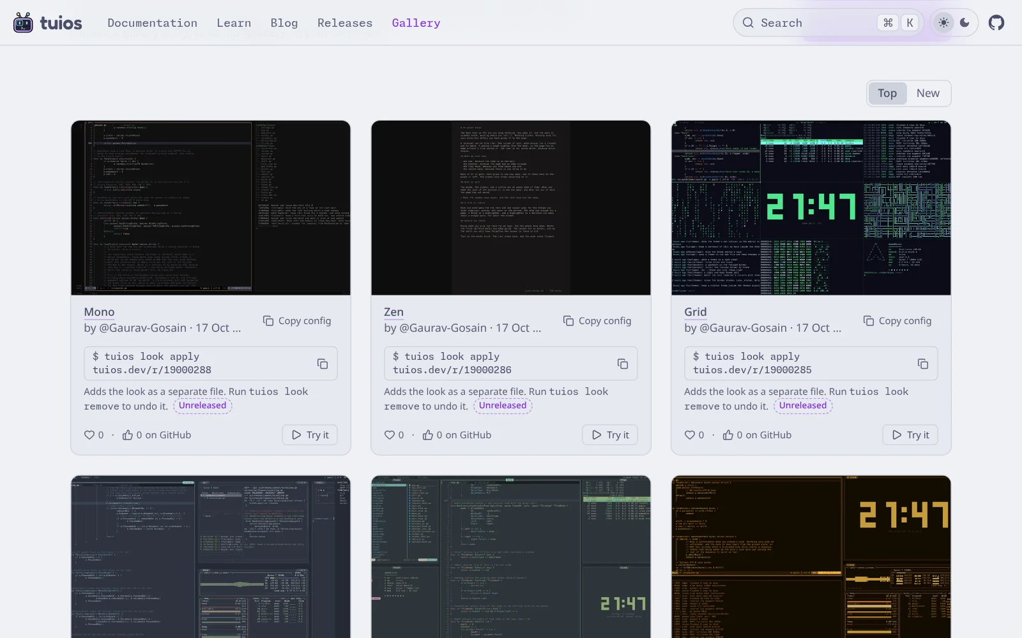Open the Releases nav item

345,23
